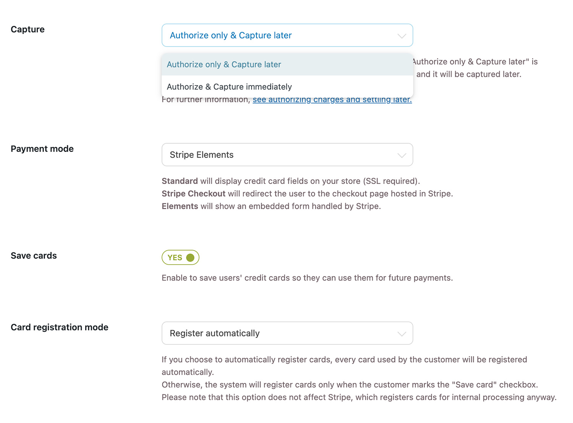Click the bold 'Standard' description term
573x423 pixels.
click(x=180, y=181)
